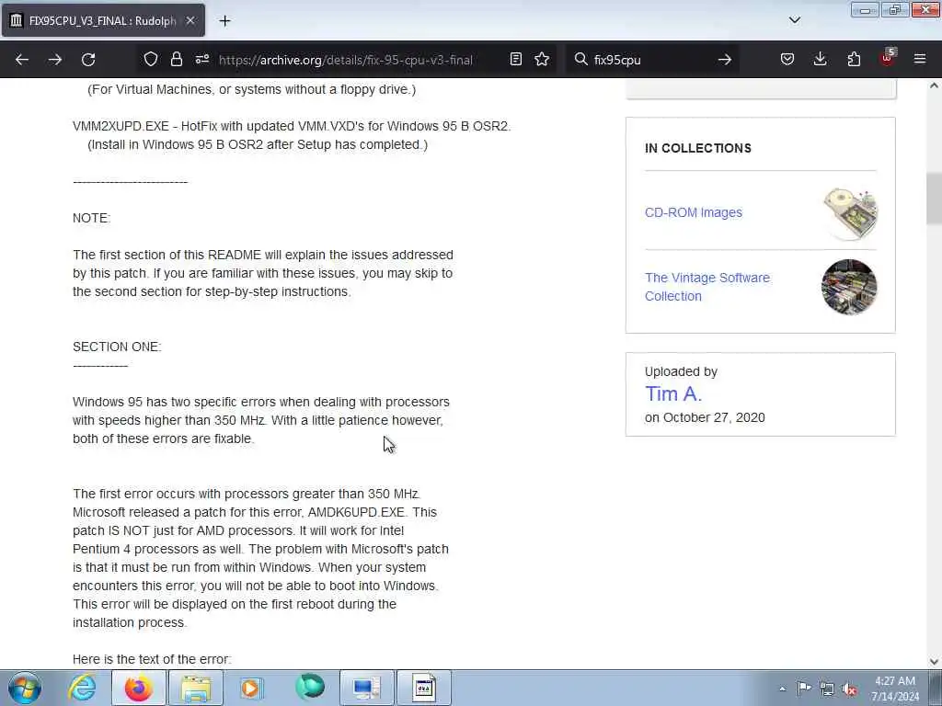Click the scrollbar down arrow

(934, 662)
